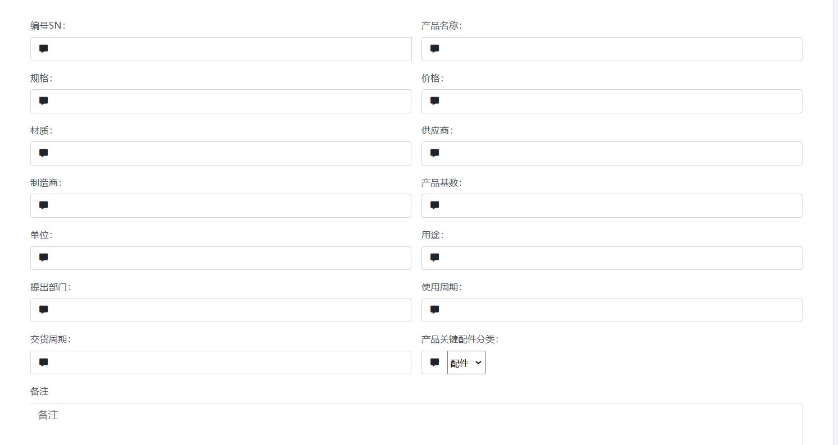Click comment icon in 编号SN field
The height and width of the screenshot is (445, 839).
[44, 49]
